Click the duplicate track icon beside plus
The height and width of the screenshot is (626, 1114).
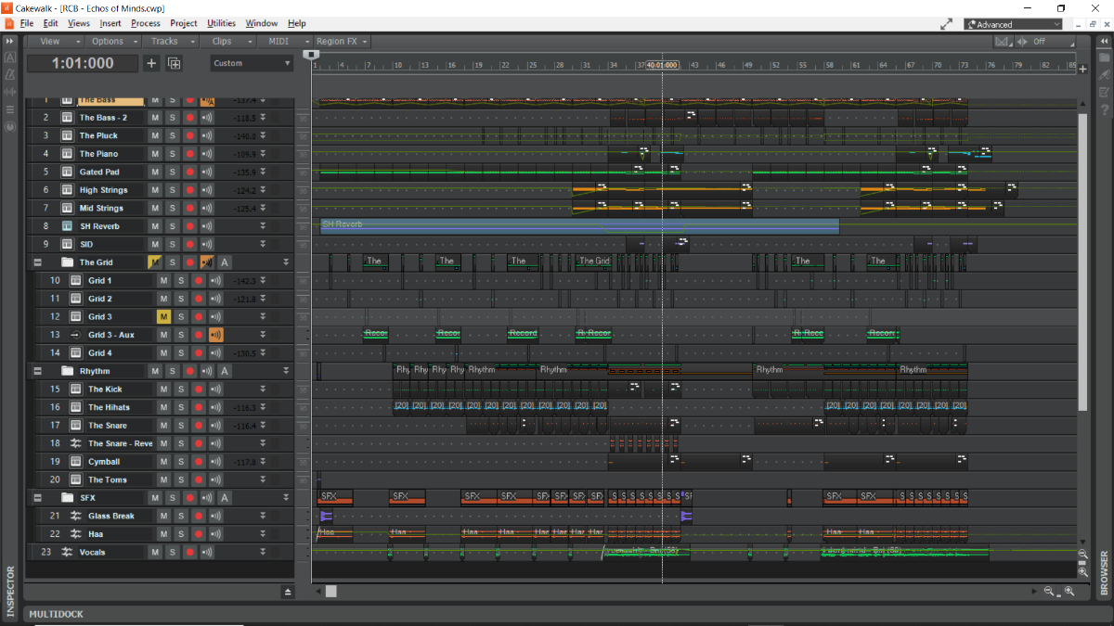[174, 63]
